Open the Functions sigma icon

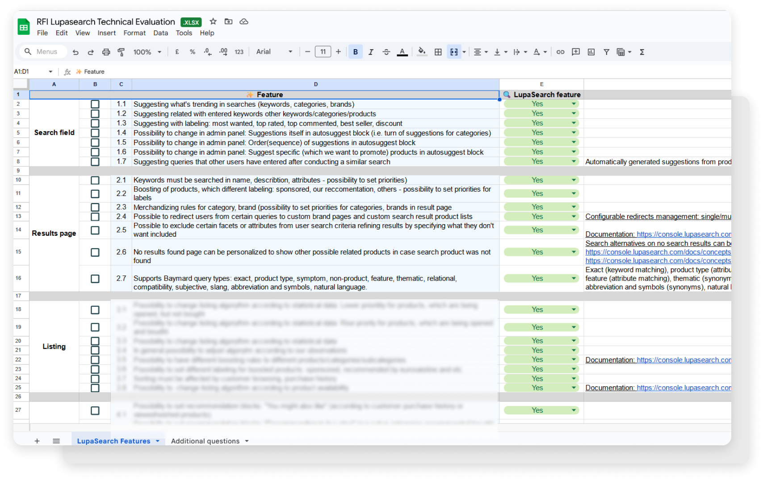click(642, 52)
